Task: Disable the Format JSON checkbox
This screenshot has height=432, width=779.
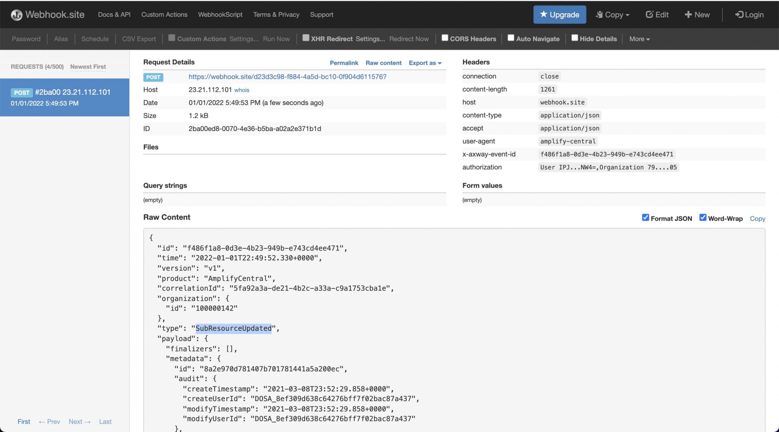Action: pyautogui.click(x=645, y=217)
